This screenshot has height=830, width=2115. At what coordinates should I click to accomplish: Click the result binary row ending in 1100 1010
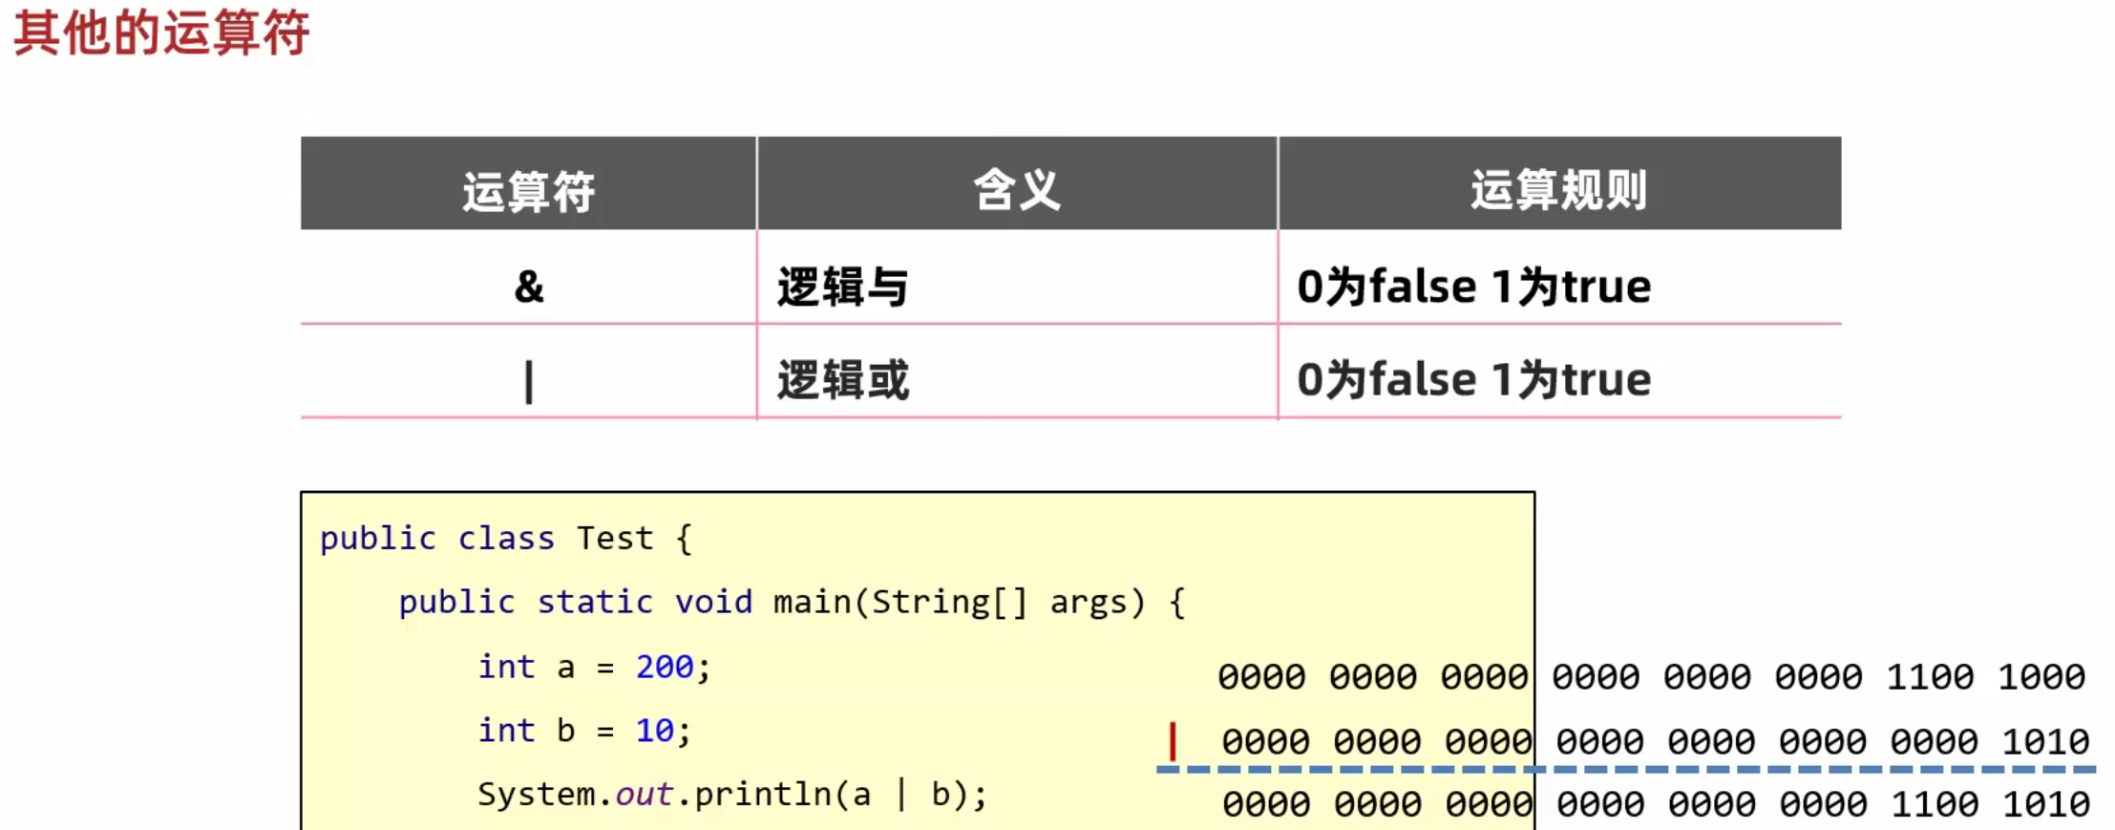coord(1656,805)
